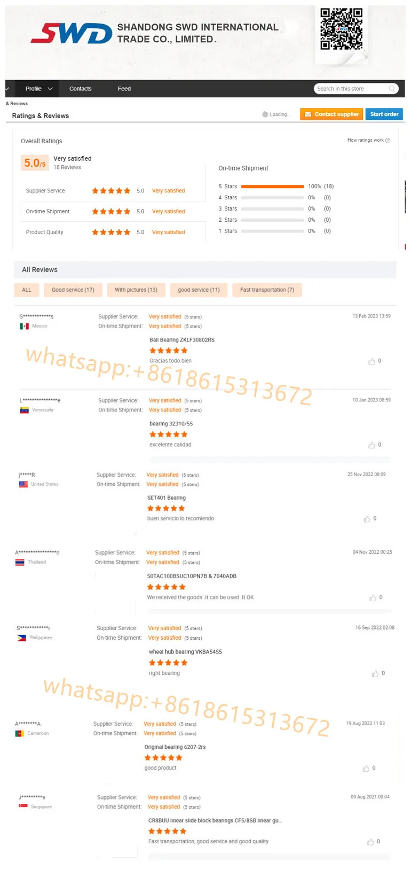Open the Contacts menu item

coord(81,89)
